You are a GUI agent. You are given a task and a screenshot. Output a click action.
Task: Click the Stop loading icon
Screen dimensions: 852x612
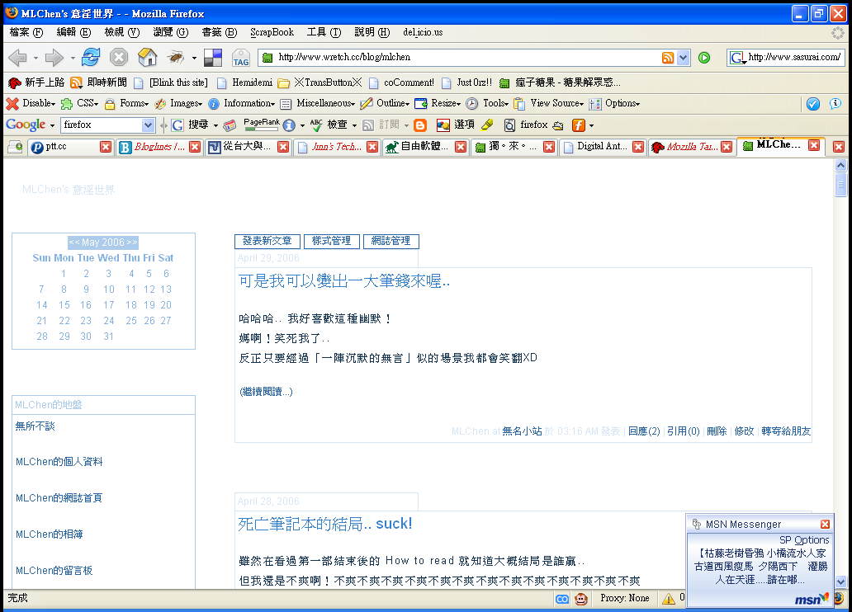118,57
